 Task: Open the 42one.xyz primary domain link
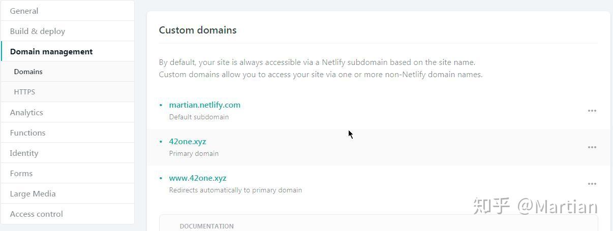click(188, 141)
